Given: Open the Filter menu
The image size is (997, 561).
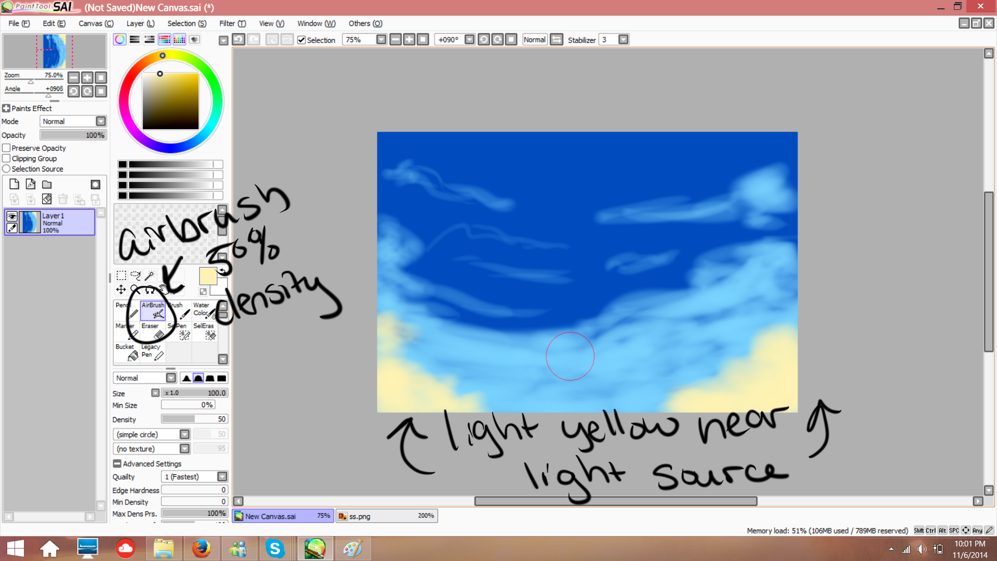Looking at the screenshot, I should [x=232, y=23].
